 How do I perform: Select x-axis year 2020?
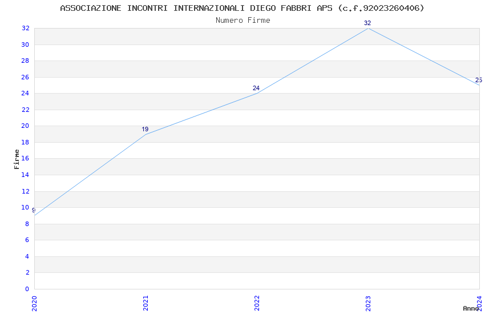(x=34, y=304)
